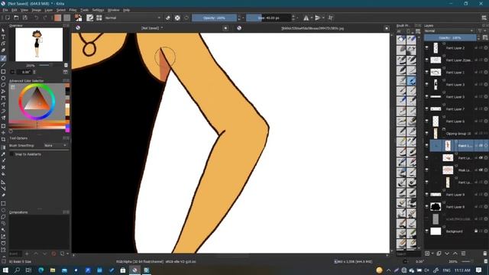Image resolution: width=489 pixels, height=275 pixels.
Task: Enable vertical mirror tool
Action: [318, 18]
